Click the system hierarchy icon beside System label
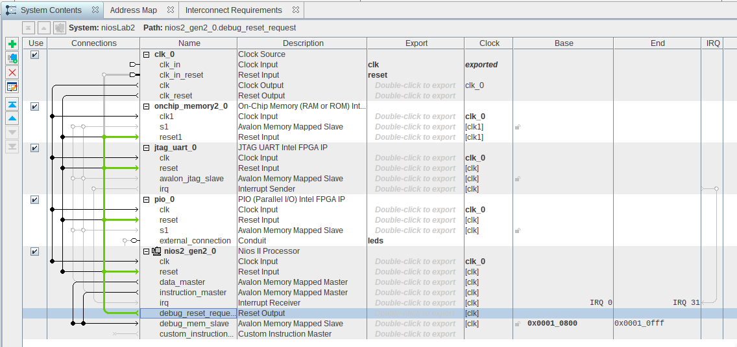 point(59,28)
